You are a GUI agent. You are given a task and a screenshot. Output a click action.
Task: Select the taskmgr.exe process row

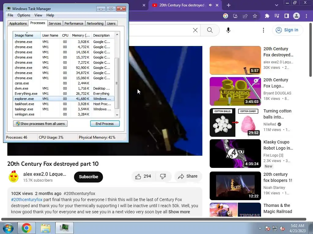click(x=64, y=109)
